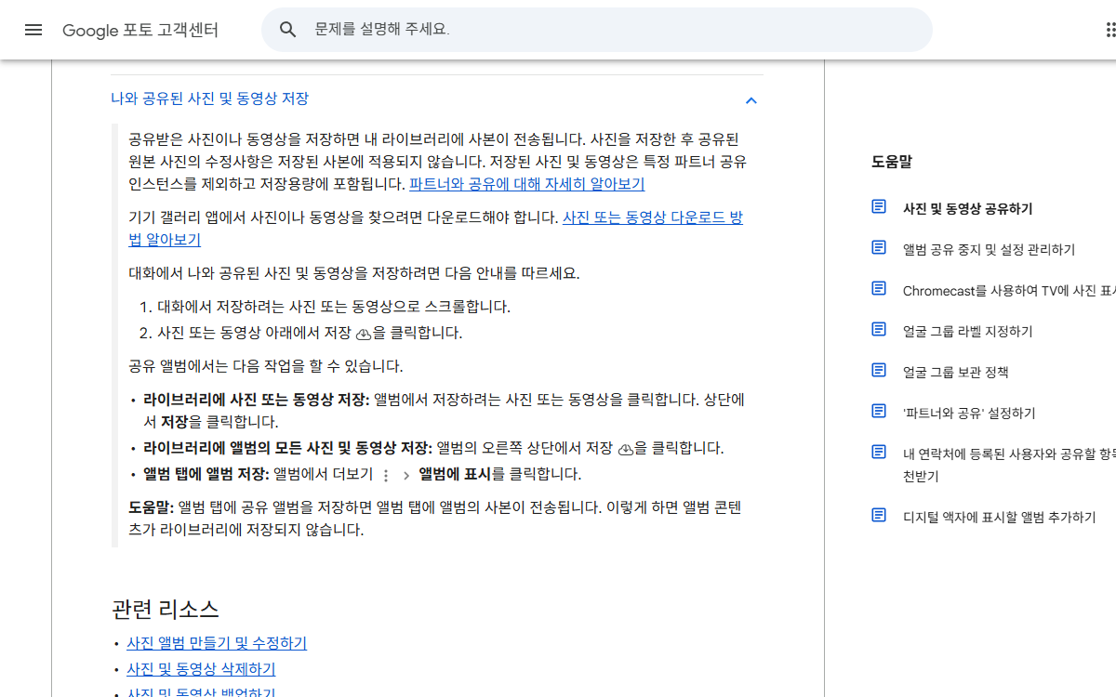
Task: Open the Google apps grid
Action: 1109,30
